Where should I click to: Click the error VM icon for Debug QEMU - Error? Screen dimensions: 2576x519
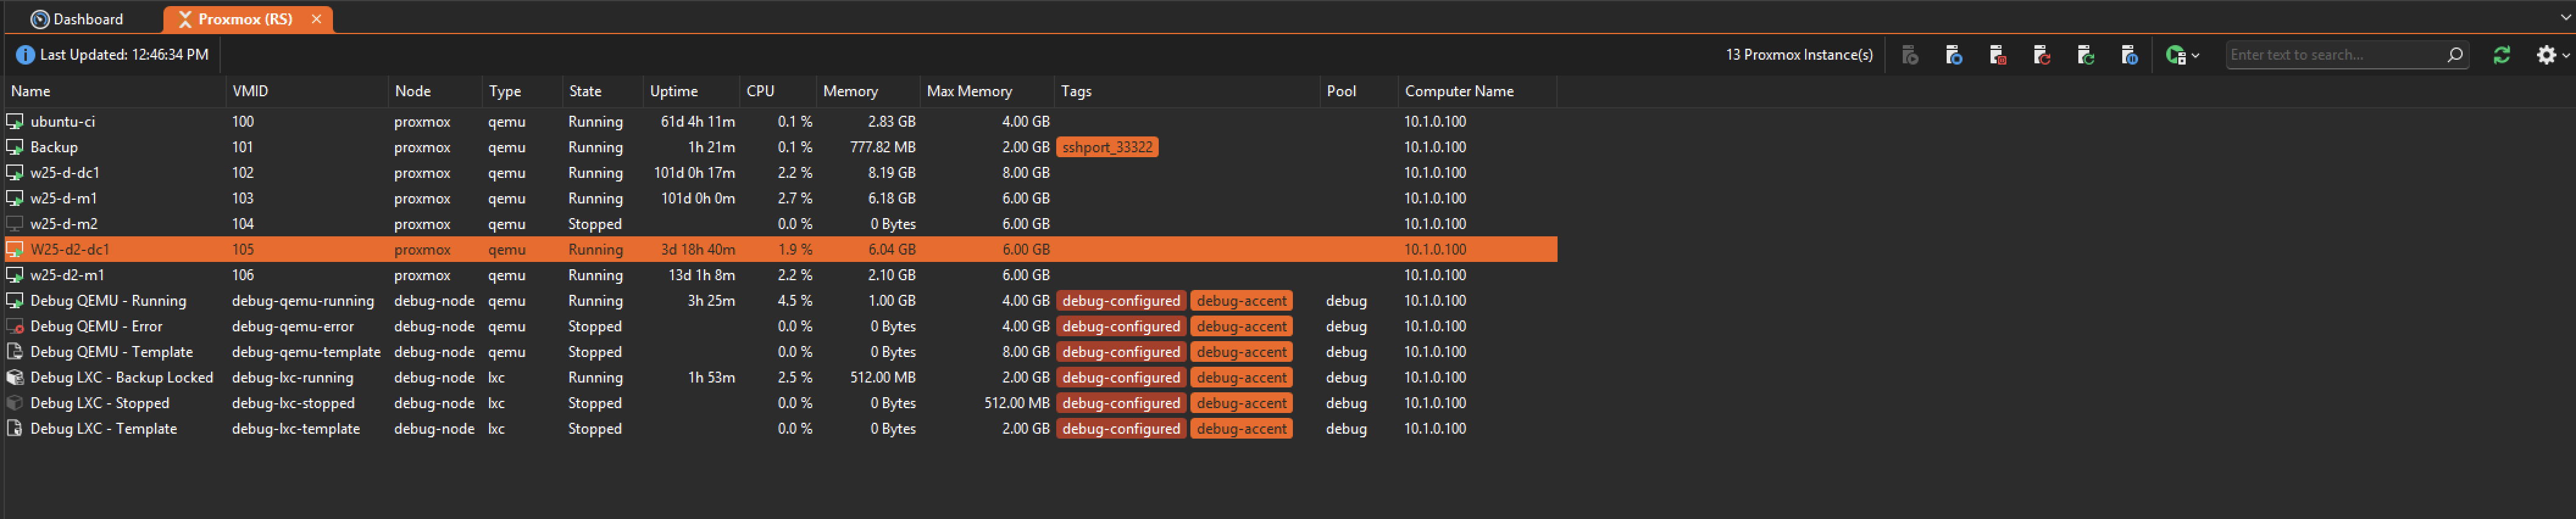tap(15, 327)
